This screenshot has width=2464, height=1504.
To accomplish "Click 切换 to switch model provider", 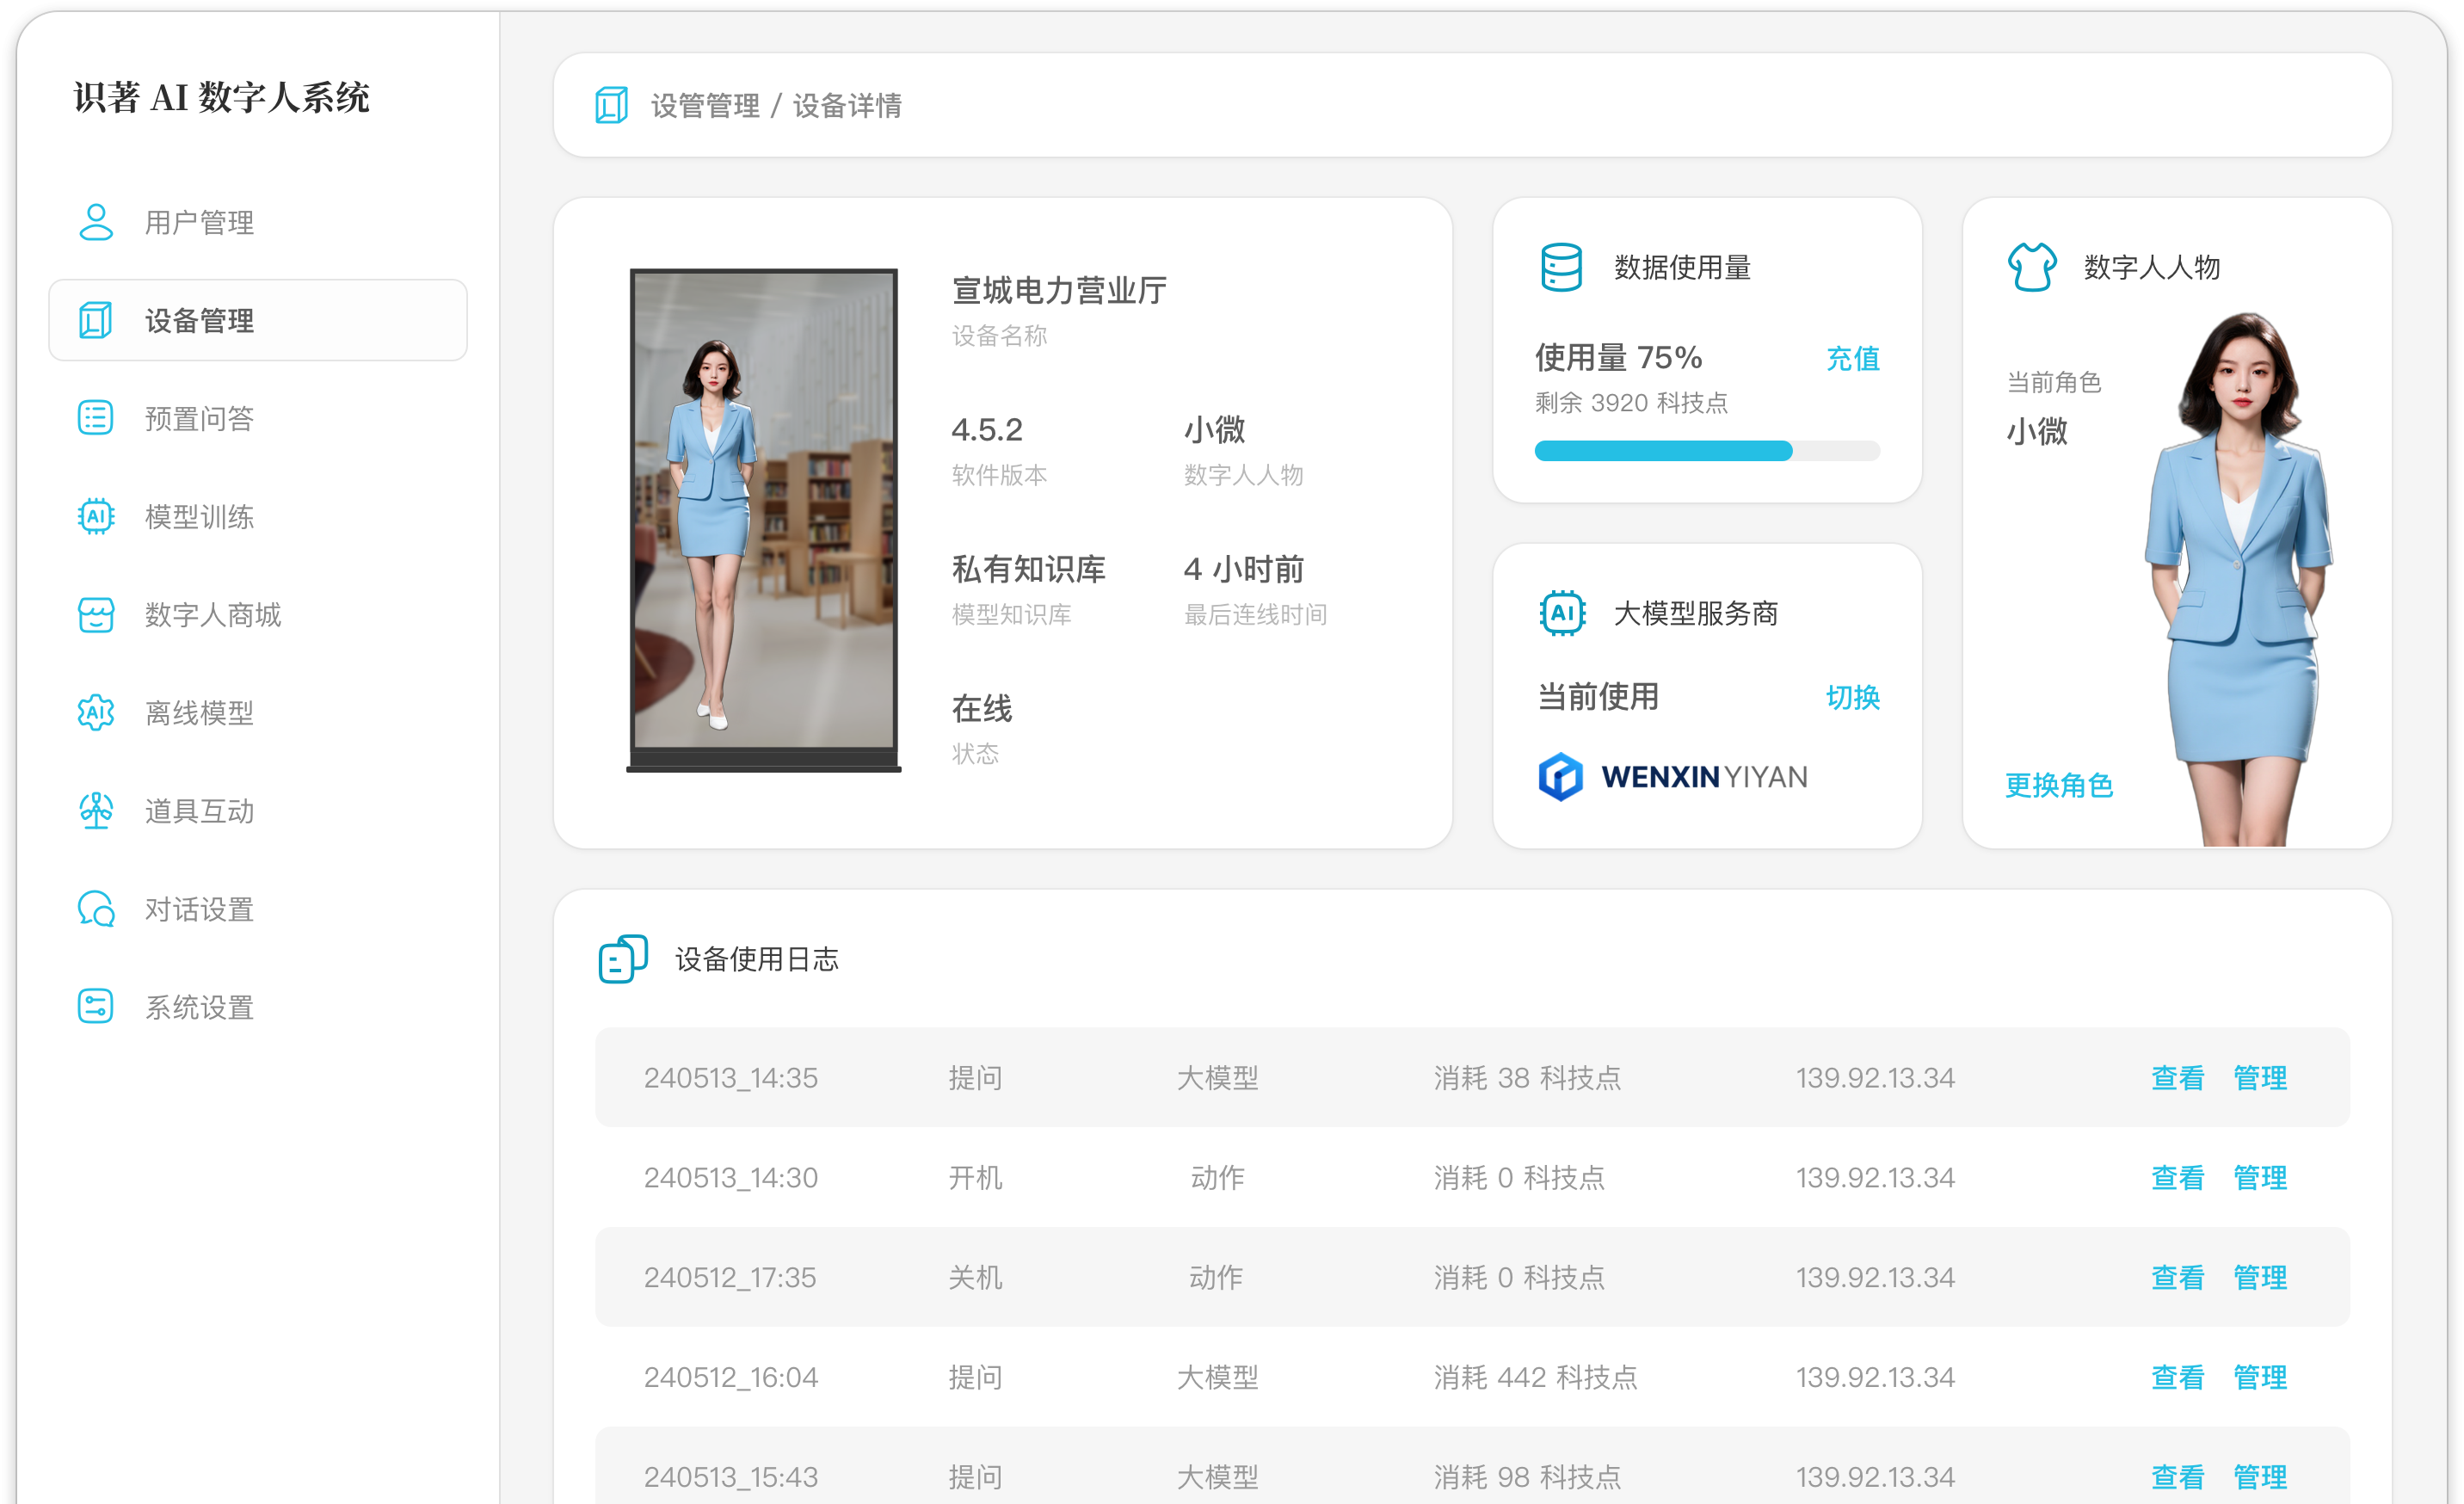I will point(1852,697).
